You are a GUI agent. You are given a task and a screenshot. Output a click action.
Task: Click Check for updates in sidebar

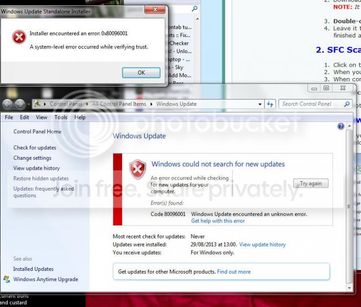pyautogui.click(x=35, y=148)
